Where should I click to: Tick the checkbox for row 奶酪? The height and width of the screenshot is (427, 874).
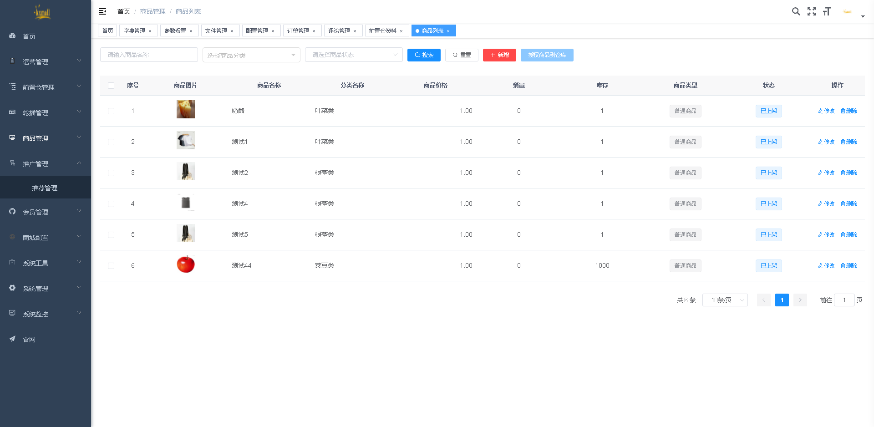pos(111,111)
